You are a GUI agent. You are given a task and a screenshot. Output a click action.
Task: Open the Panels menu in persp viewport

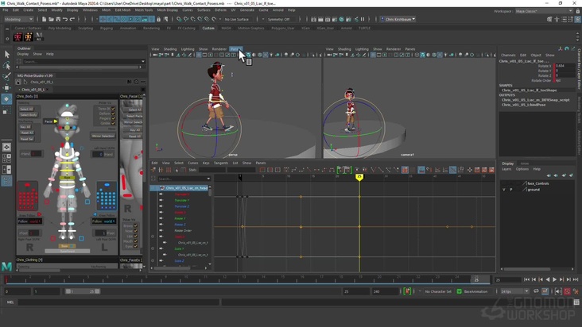click(236, 49)
